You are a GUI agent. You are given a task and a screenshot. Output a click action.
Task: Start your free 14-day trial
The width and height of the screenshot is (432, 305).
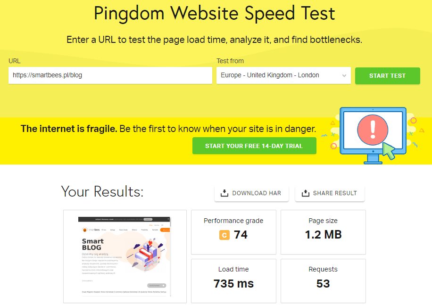point(254,146)
